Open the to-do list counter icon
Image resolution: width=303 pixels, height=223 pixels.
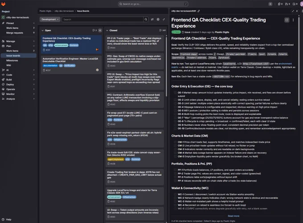pos(295,4)
